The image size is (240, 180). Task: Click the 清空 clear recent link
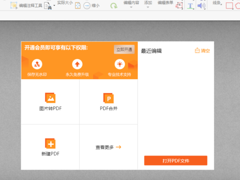tap(202, 51)
